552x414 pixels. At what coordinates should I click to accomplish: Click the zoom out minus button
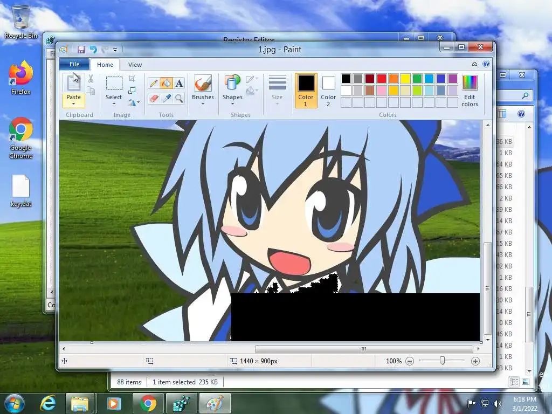click(x=410, y=361)
